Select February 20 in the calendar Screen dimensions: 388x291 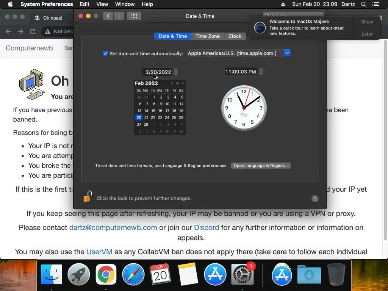pos(139,117)
